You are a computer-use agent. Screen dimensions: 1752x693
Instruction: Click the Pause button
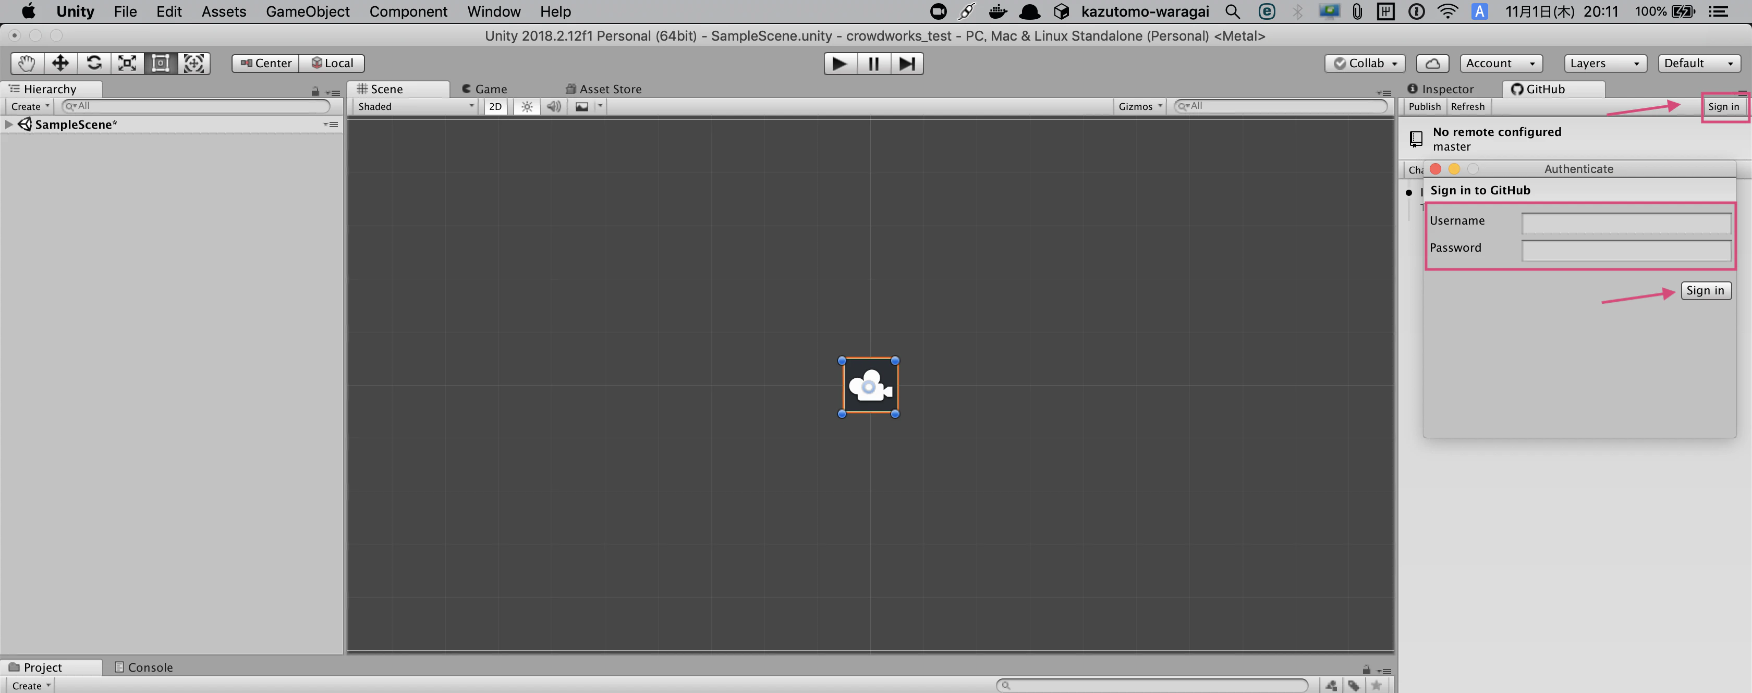(x=874, y=63)
